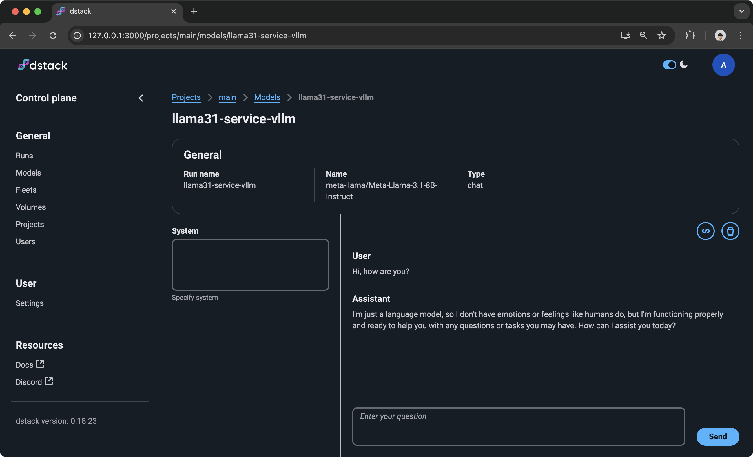Go to main breadcrumb
Image resolution: width=753 pixels, height=457 pixels.
pos(227,97)
